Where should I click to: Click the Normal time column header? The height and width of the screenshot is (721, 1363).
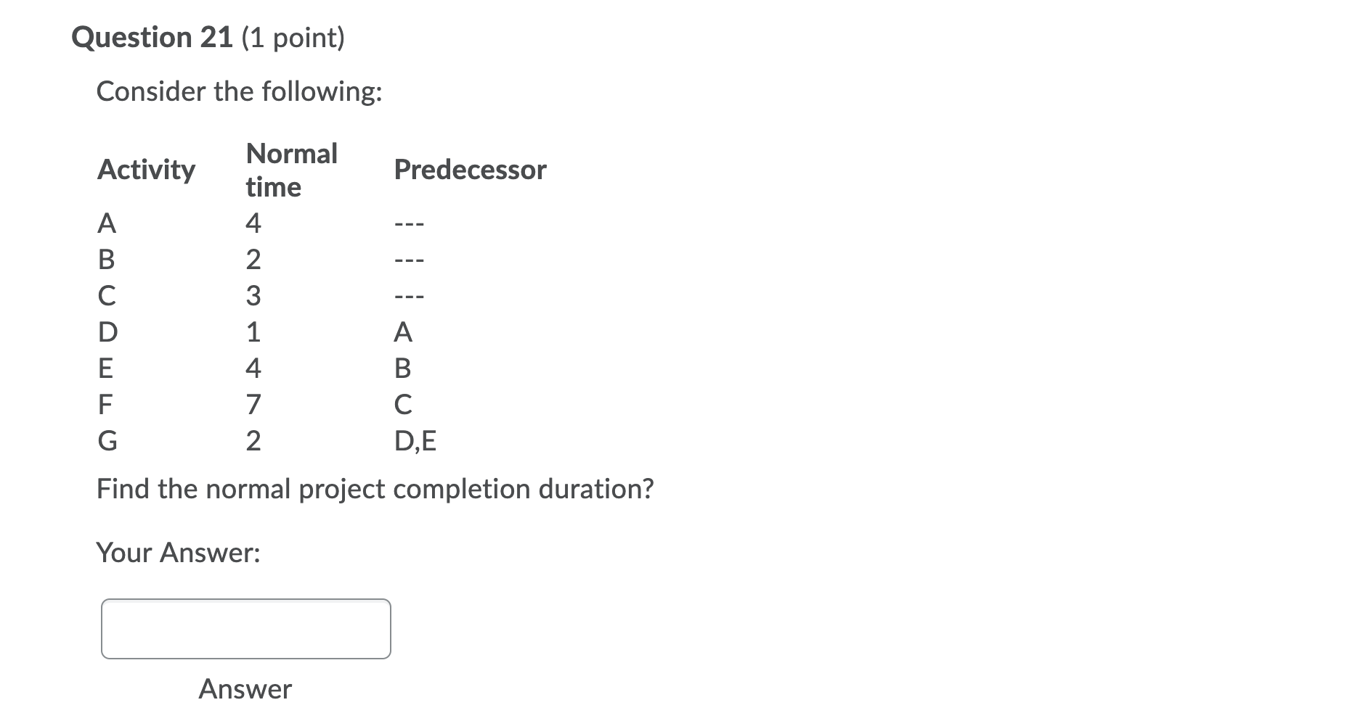click(290, 169)
